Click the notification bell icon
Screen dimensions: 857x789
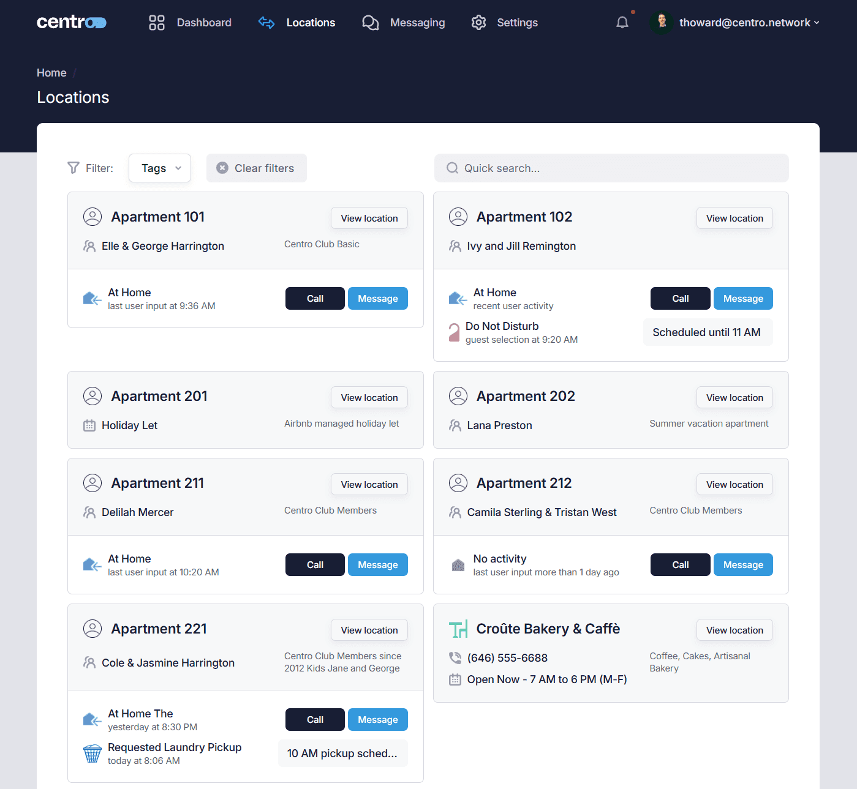tap(622, 23)
